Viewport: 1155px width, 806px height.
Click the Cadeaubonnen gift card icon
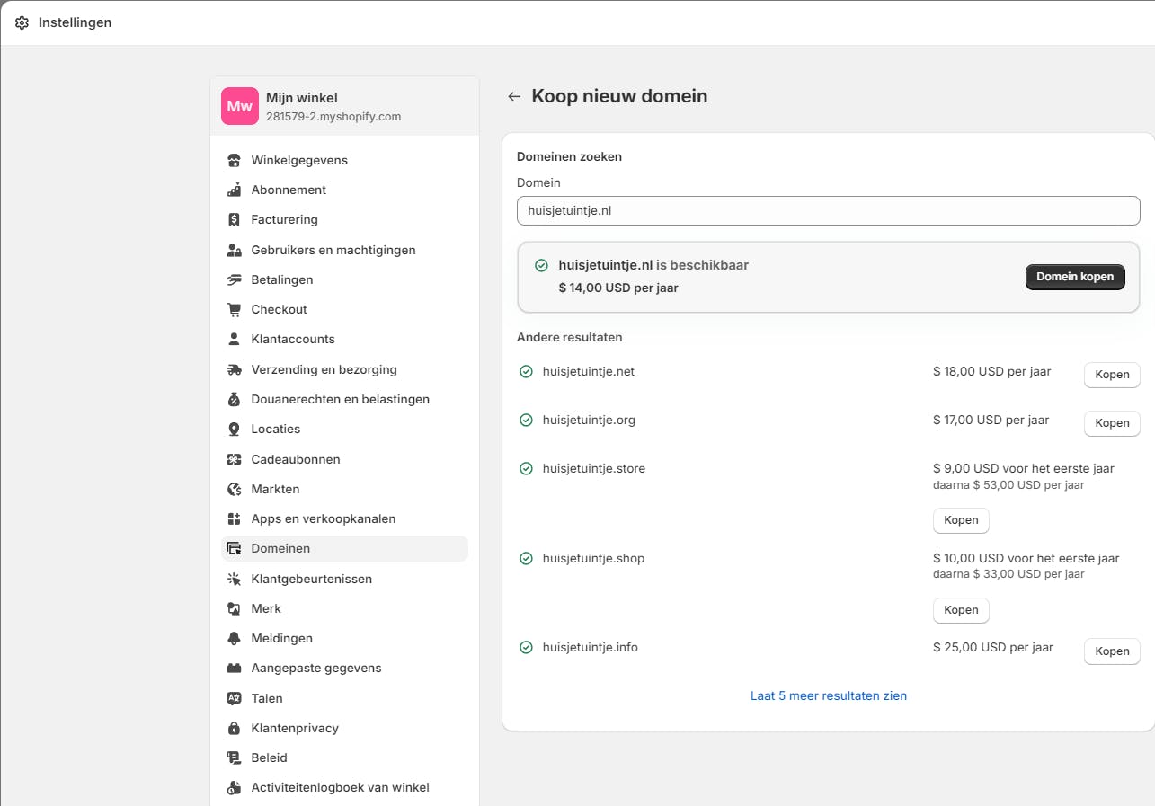pos(235,460)
